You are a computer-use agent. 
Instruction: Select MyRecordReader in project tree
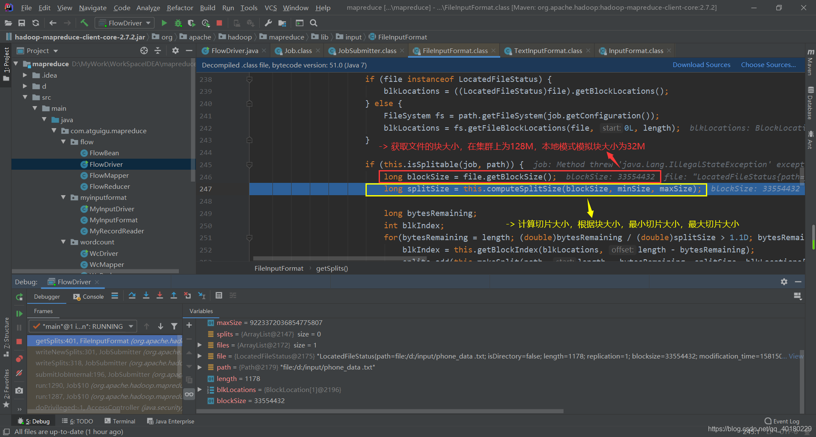coord(116,231)
